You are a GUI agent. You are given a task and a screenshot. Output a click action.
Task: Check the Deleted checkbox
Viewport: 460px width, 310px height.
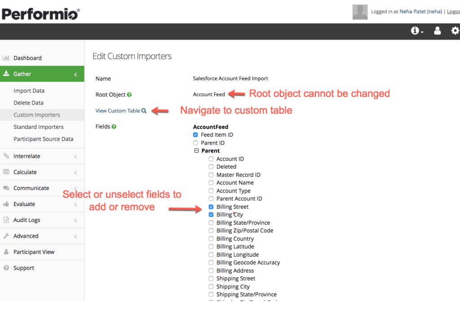(211, 167)
